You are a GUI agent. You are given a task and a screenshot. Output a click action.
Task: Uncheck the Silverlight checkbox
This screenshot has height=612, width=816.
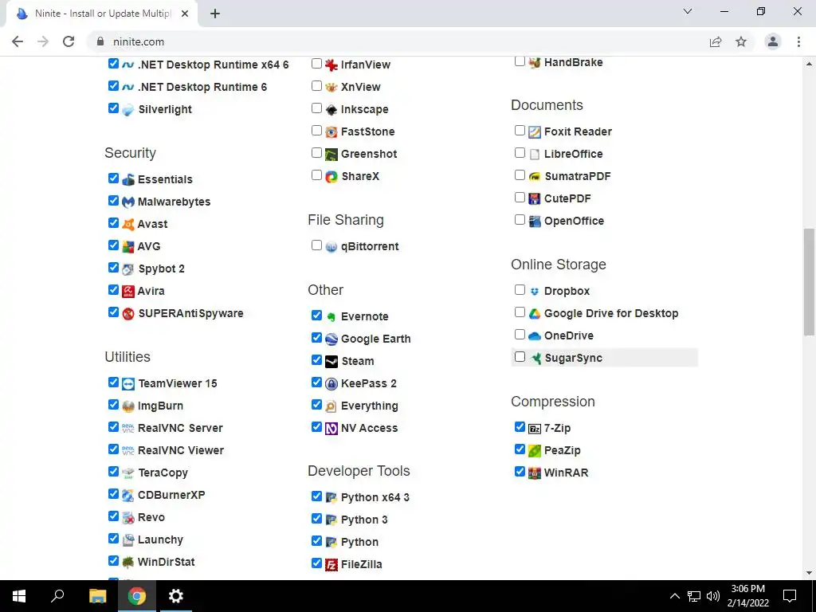[x=113, y=108]
